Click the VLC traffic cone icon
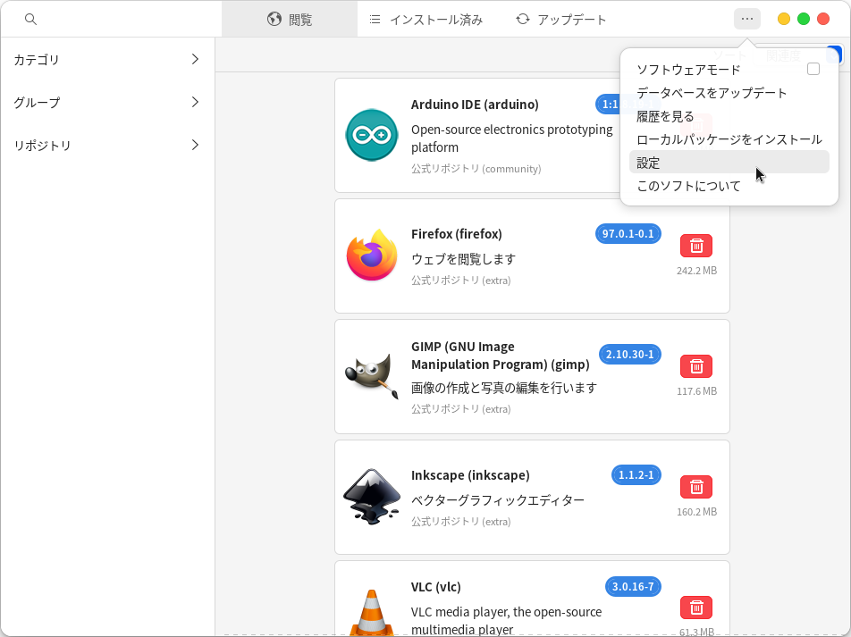Screen dimensions: 851x637 (x=372, y=612)
